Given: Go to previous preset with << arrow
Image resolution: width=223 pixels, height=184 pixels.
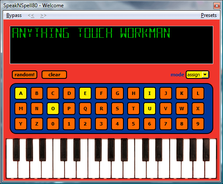Looking at the screenshot, I should tap(31, 15).
